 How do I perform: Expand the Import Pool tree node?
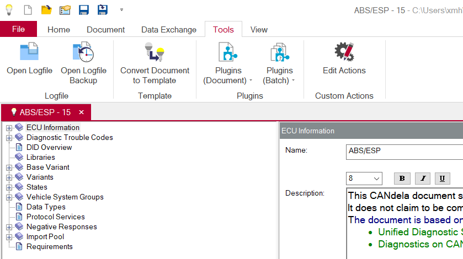click(x=9, y=237)
